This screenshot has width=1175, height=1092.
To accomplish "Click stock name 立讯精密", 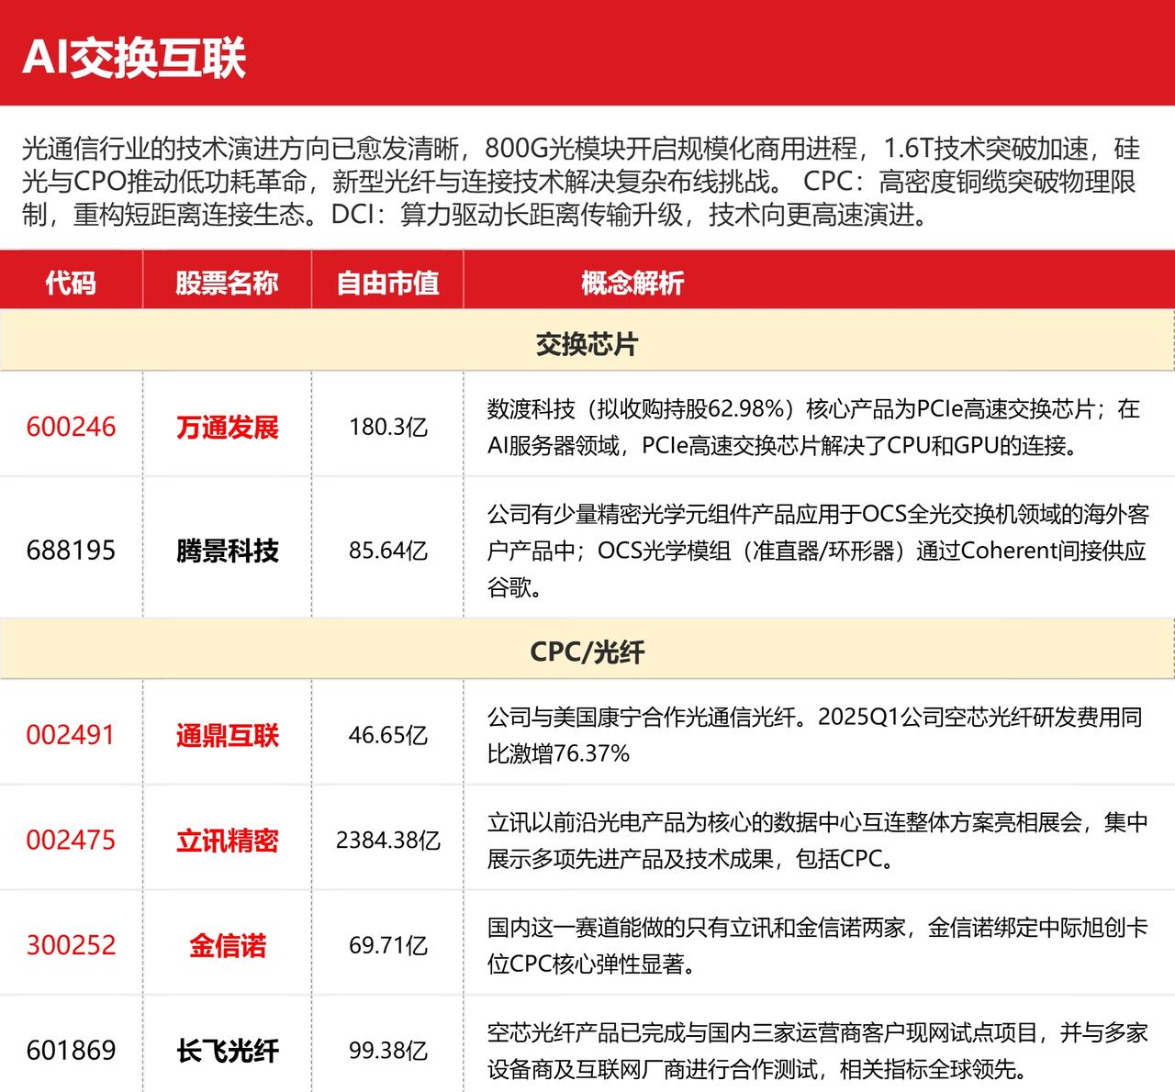I will pyautogui.click(x=227, y=841).
